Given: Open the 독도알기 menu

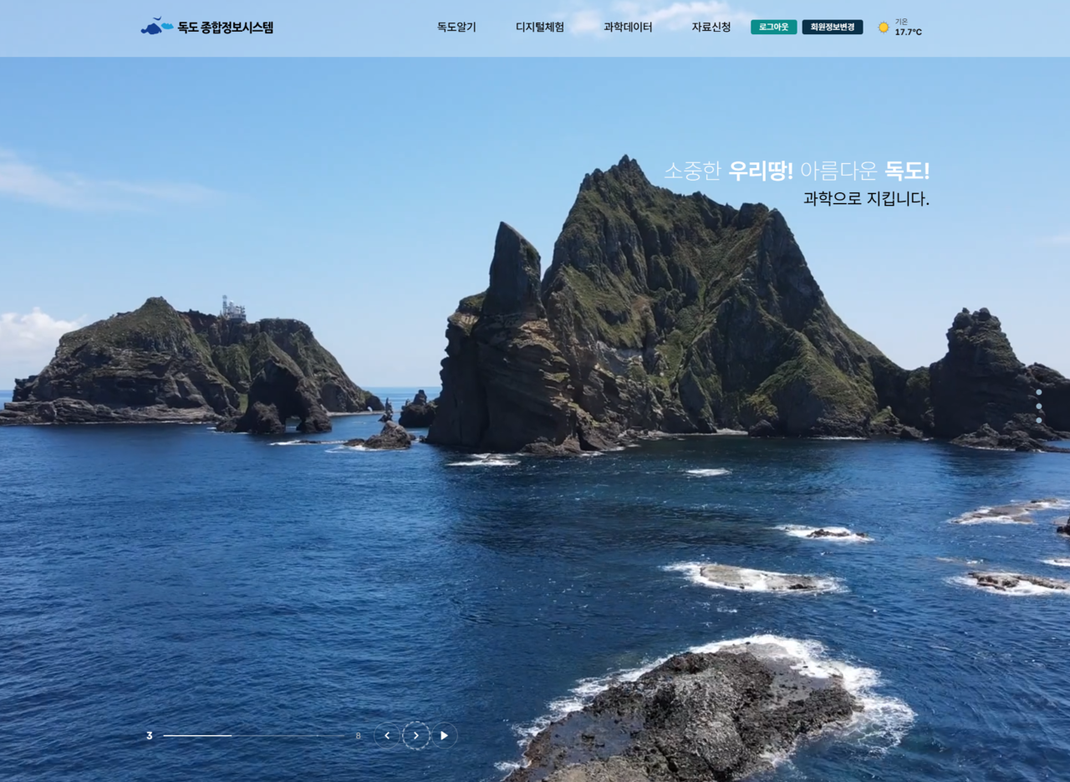Looking at the screenshot, I should tap(456, 27).
